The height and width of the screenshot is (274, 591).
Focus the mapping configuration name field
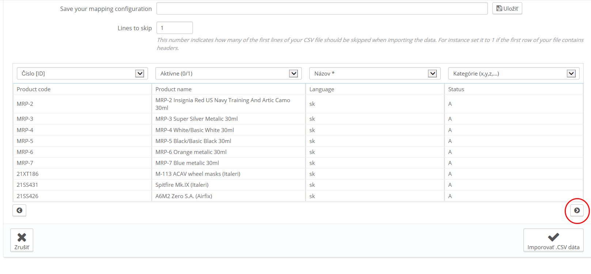tap(322, 8)
